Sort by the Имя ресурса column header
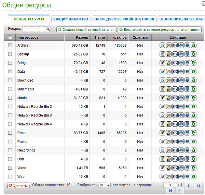Image resolution: width=205 pixels, height=195 pixels. (x=28, y=37)
